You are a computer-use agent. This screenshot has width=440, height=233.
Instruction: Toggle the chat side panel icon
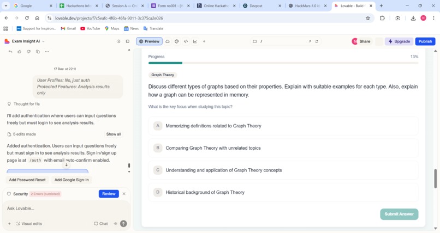point(128,41)
